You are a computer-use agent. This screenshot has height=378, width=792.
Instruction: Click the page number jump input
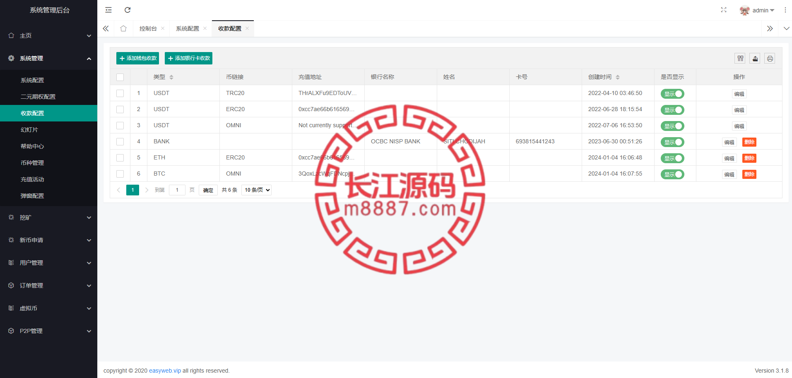point(177,190)
